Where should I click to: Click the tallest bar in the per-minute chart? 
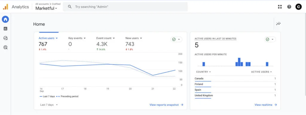(239, 62)
